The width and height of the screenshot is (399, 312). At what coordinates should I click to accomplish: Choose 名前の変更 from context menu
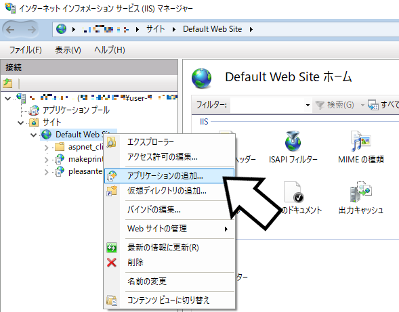coord(169,282)
